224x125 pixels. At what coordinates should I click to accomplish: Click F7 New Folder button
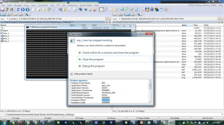point(143,118)
